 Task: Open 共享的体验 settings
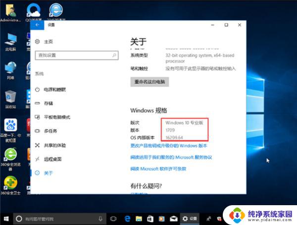tap(55, 145)
